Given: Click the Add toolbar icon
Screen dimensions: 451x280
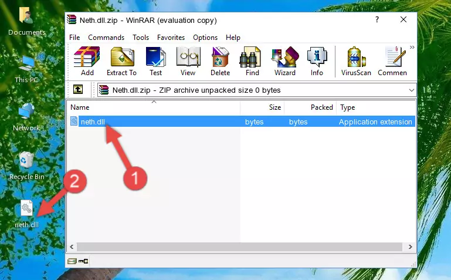Looking at the screenshot, I should coord(87,61).
